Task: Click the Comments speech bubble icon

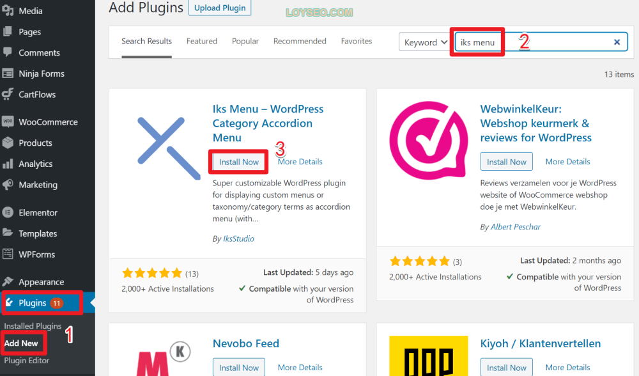Action: click(8, 52)
